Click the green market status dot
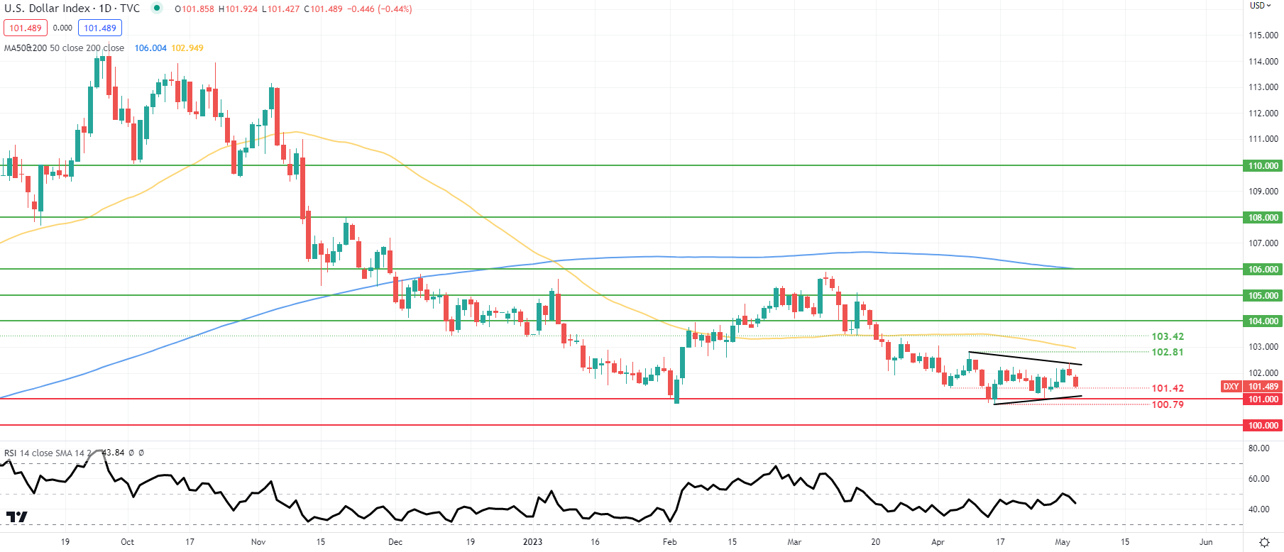This screenshot has width=1284, height=552. [x=157, y=9]
